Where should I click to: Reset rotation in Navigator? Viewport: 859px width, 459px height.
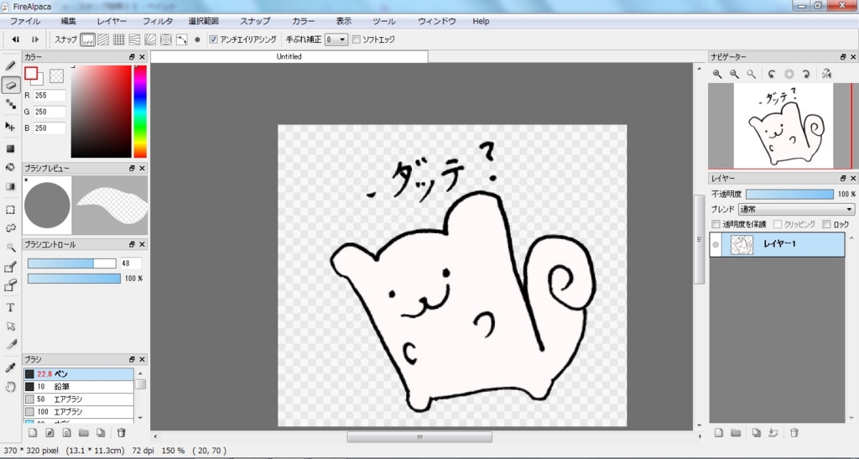coord(789,74)
